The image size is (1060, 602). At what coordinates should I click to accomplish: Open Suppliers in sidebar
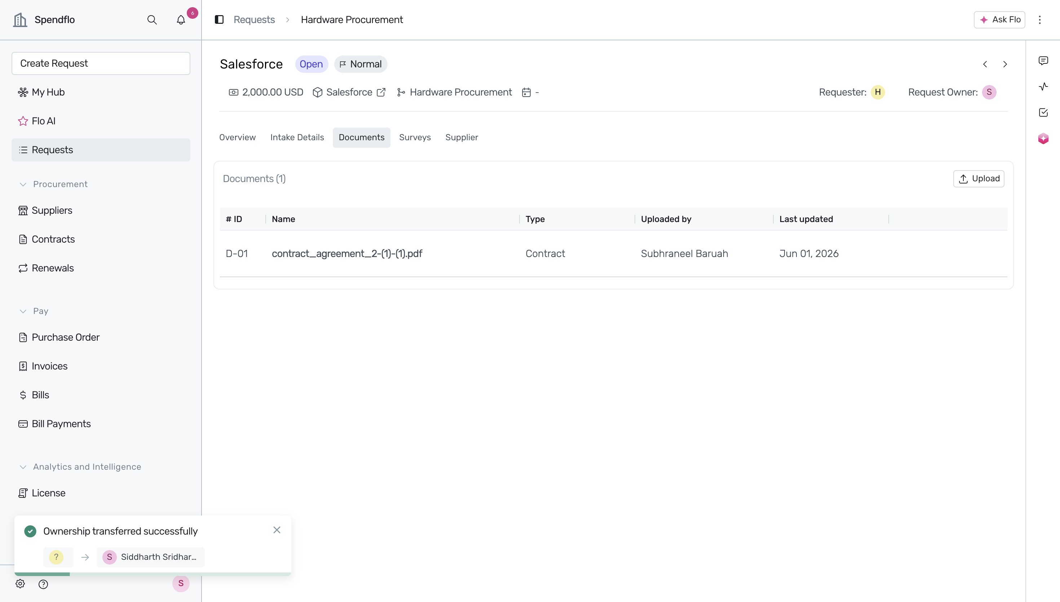101,211
